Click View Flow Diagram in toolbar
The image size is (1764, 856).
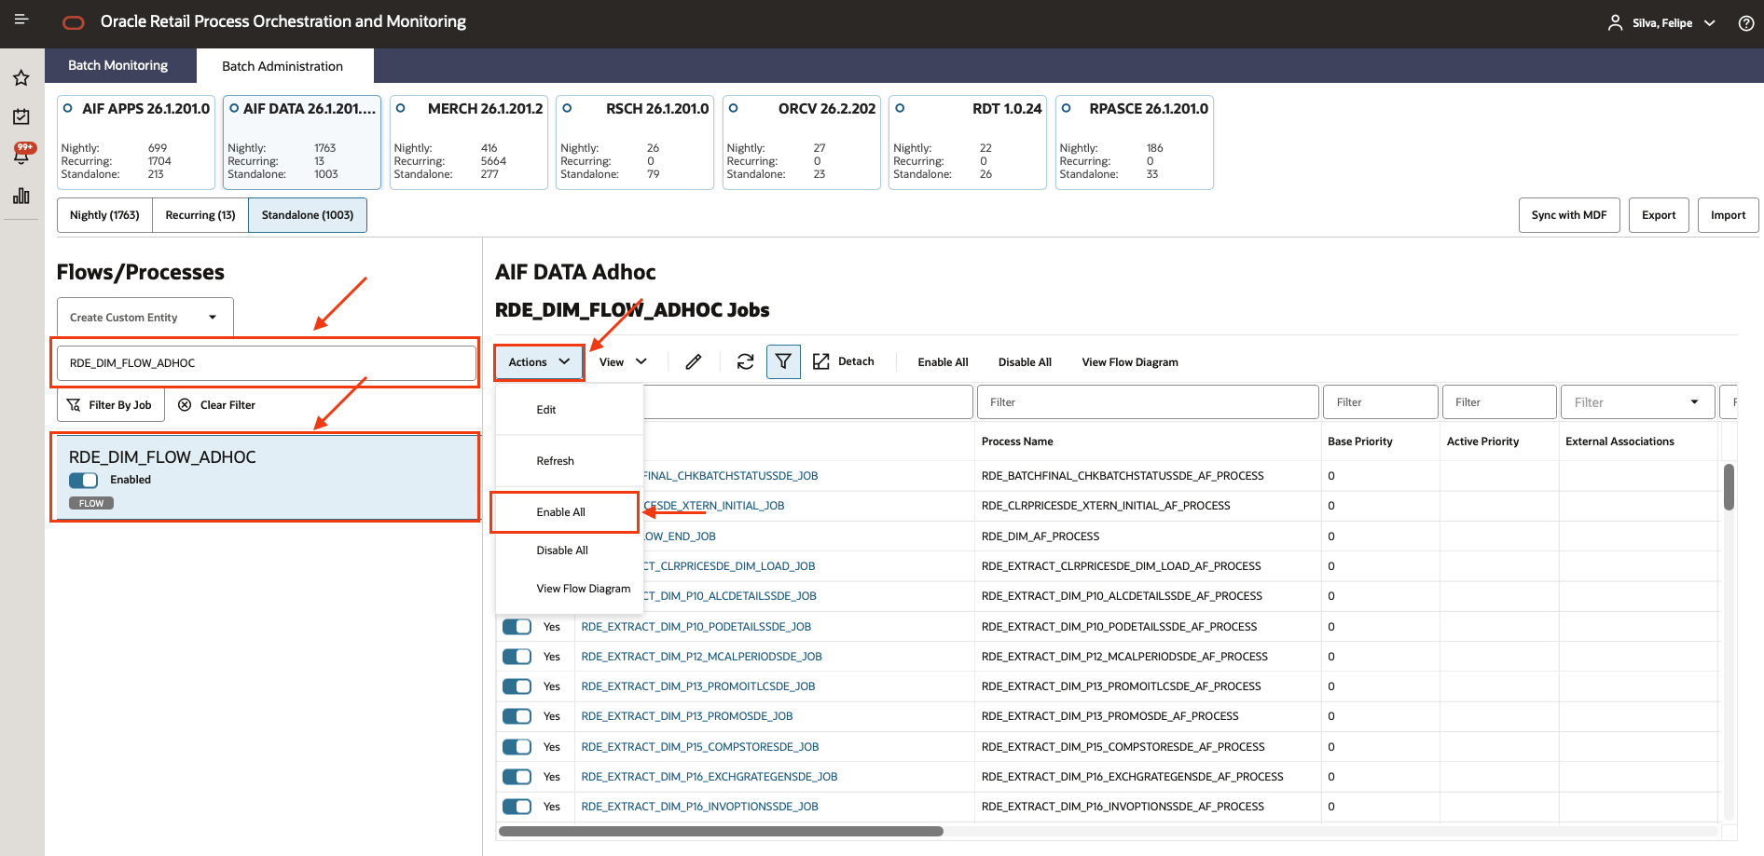pos(1130,362)
